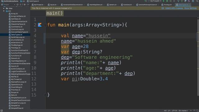The height and width of the screenshot is (112, 199).
Task: Click the "hussein ahmed" string on line 5
Action: [95, 41]
